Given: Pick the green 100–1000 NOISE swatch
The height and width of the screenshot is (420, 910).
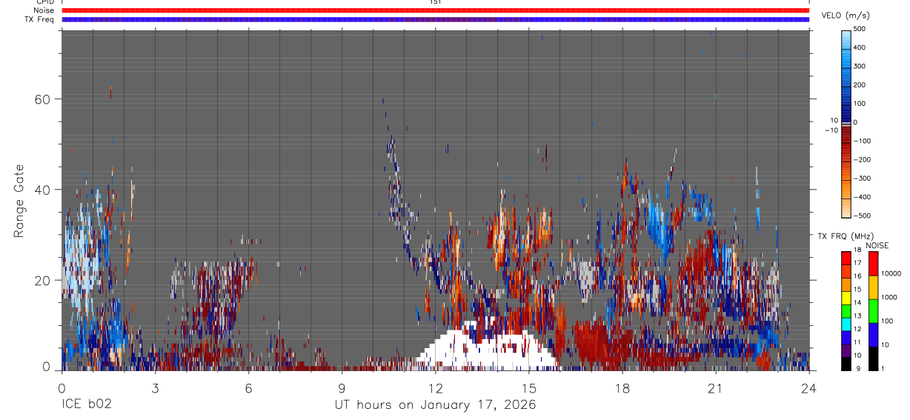Looking at the screenshot, I should click(x=873, y=311).
